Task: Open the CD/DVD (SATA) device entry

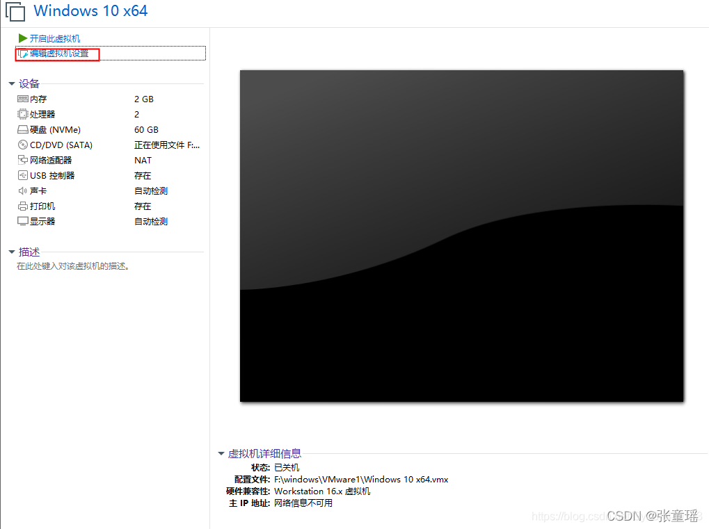Action: (x=61, y=145)
